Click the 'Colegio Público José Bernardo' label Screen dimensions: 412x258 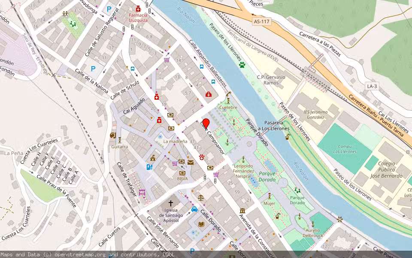pos(387,169)
